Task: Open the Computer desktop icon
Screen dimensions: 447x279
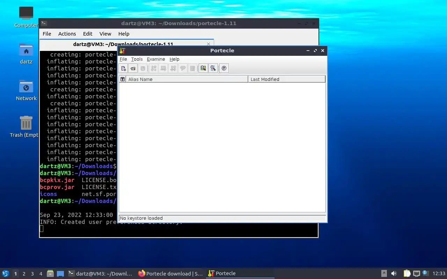Action: (26, 17)
